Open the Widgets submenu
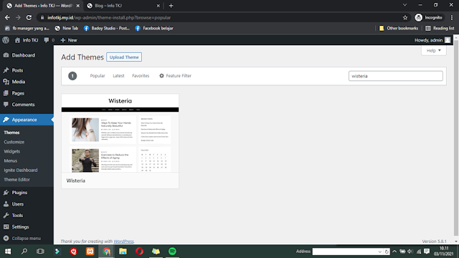Viewport: 459px width, 258px height. point(12,151)
